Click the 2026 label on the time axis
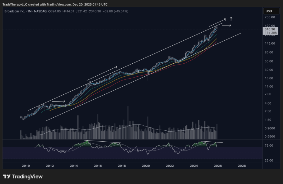 point(218,166)
